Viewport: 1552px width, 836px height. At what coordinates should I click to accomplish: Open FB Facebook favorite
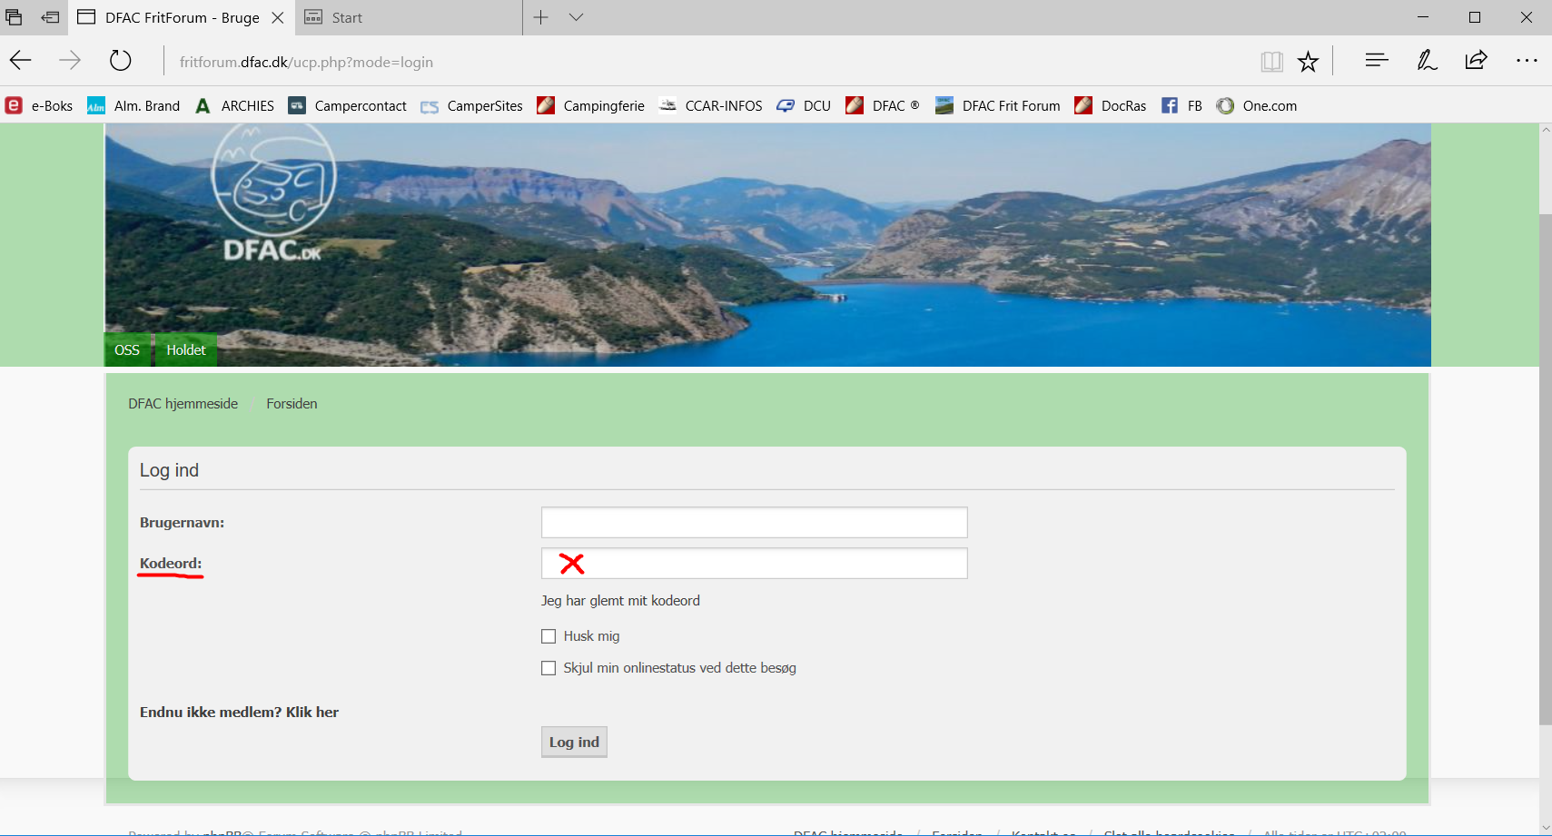click(x=1181, y=106)
